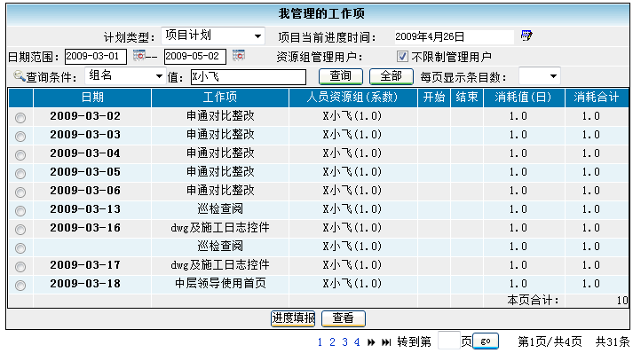Select radio for 2009-03-02 row
The height and width of the screenshot is (353, 633).
pyautogui.click(x=20, y=118)
